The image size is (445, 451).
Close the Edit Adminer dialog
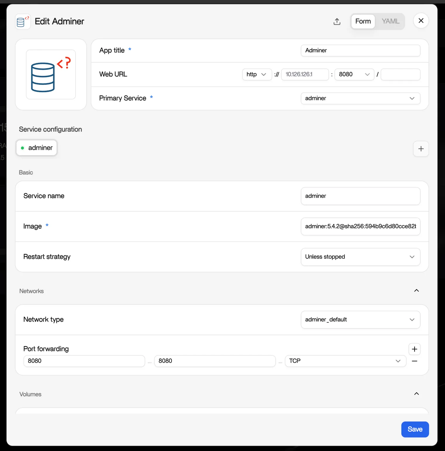(421, 21)
